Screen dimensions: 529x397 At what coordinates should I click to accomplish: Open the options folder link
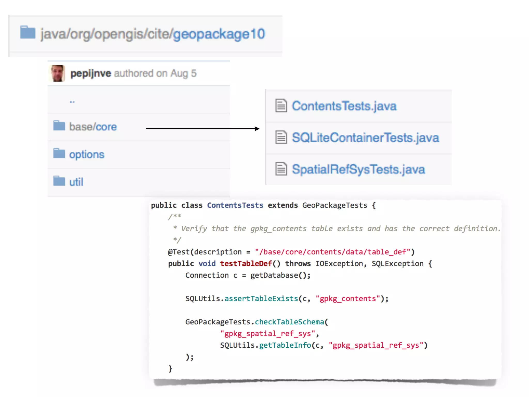click(x=87, y=155)
